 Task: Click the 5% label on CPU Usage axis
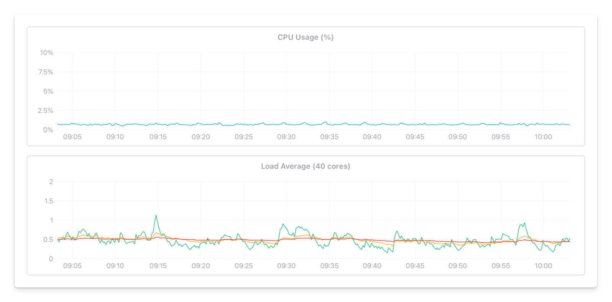coord(48,91)
